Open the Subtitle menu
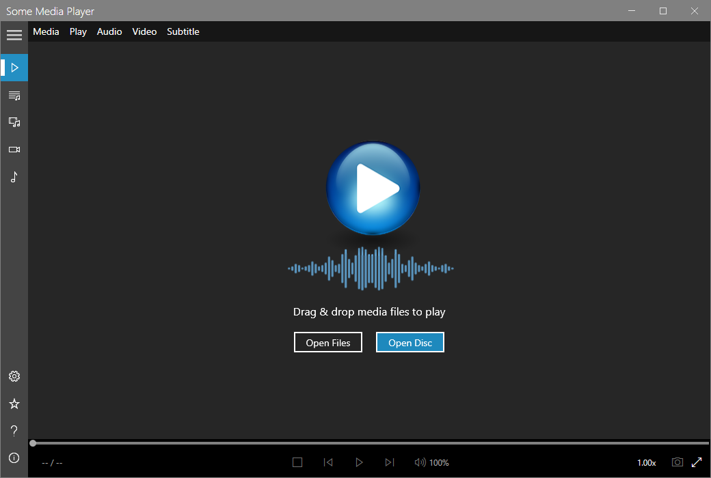 click(x=183, y=31)
